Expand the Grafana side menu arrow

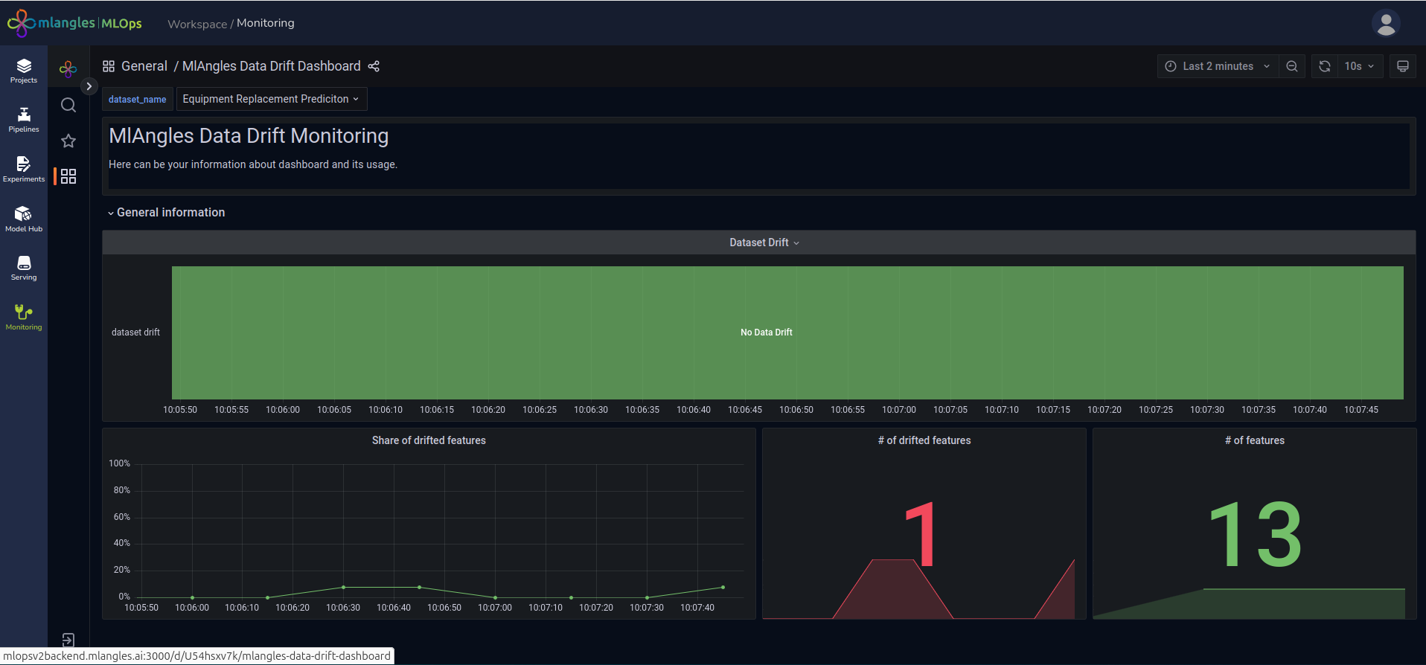pos(89,86)
